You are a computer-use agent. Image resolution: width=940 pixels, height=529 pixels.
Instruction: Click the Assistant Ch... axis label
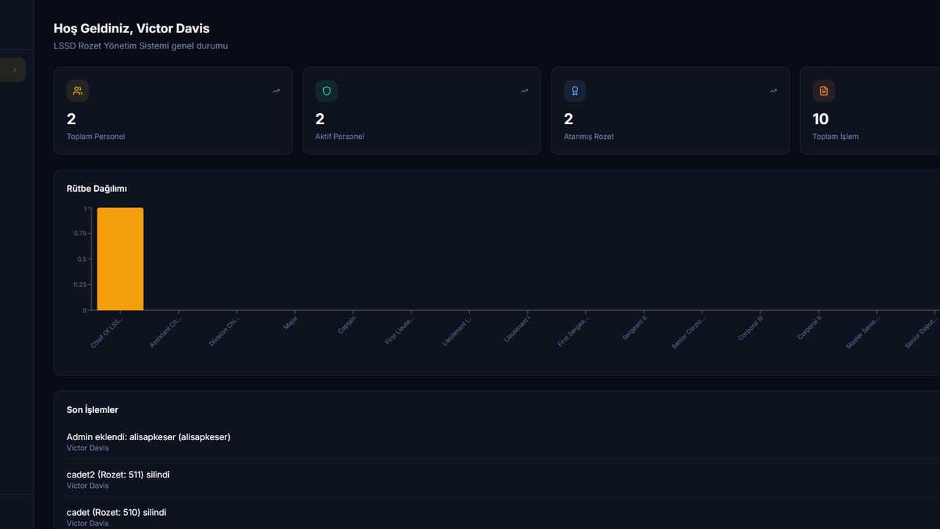coord(166,331)
